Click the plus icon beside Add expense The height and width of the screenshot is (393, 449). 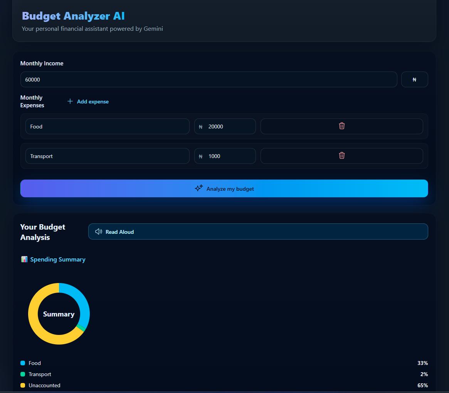coord(70,102)
